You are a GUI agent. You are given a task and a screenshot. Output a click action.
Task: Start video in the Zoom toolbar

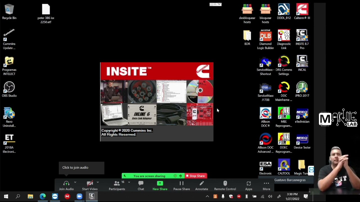pos(90,186)
